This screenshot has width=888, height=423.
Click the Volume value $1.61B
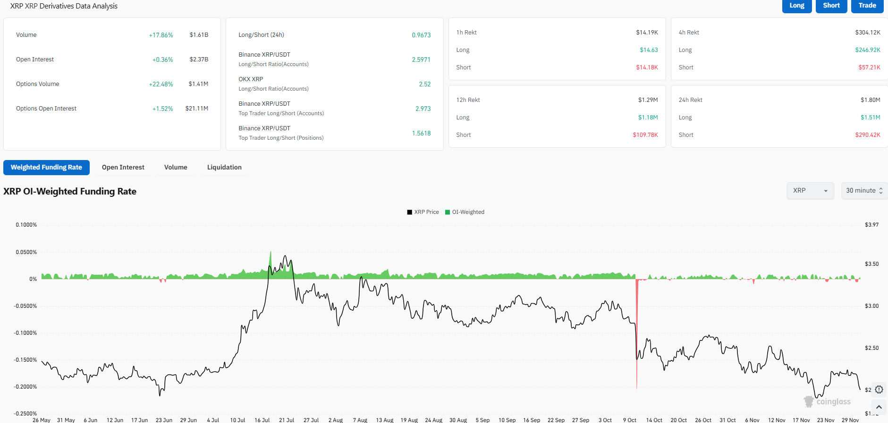tap(199, 35)
